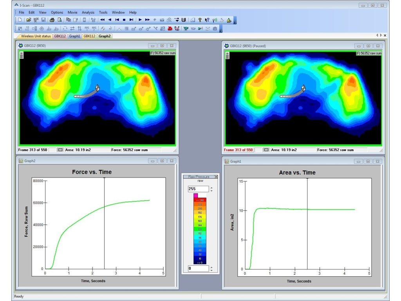Viewport: 401px width, 301px height.
Task: Click the wireless antenna signal icon
Action: [x=214, y=20]
